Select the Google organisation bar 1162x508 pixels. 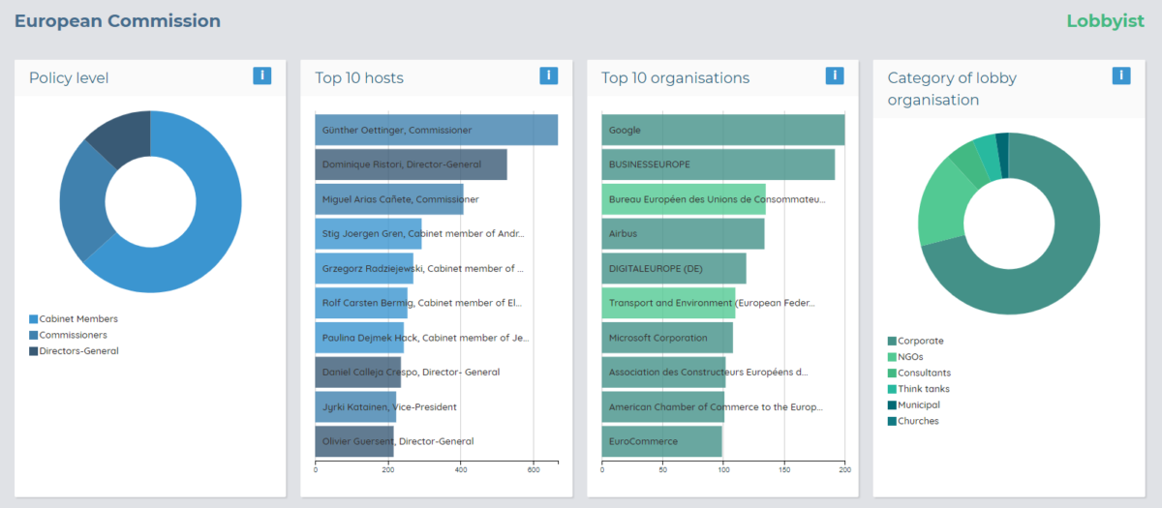coord(722,130)
